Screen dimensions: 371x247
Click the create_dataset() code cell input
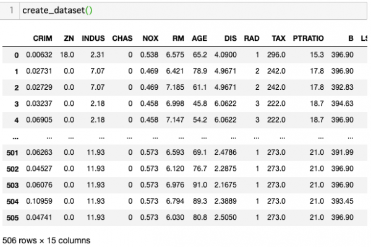(x=193, y=11)
